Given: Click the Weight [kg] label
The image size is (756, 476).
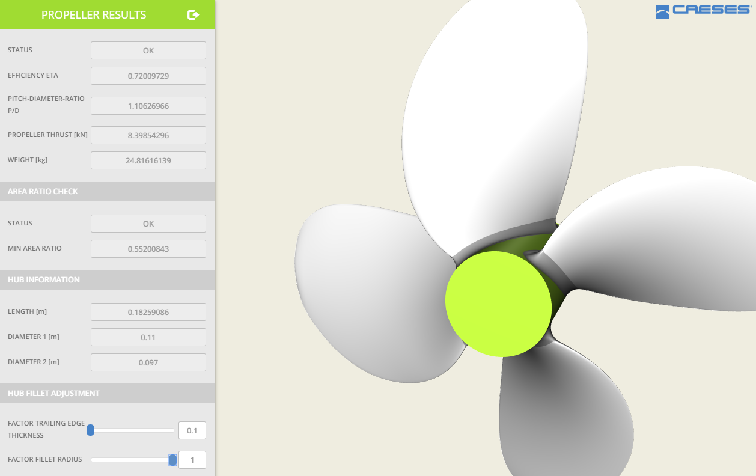Looking at the screenshot, I should coord(28,160).
